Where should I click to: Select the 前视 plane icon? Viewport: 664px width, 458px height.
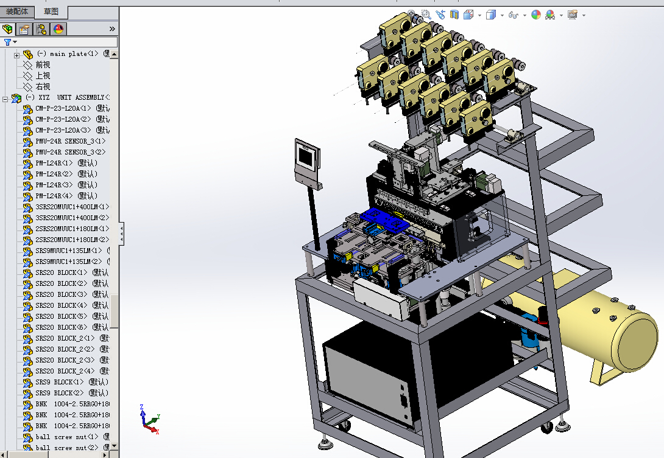tap(28, 65)
